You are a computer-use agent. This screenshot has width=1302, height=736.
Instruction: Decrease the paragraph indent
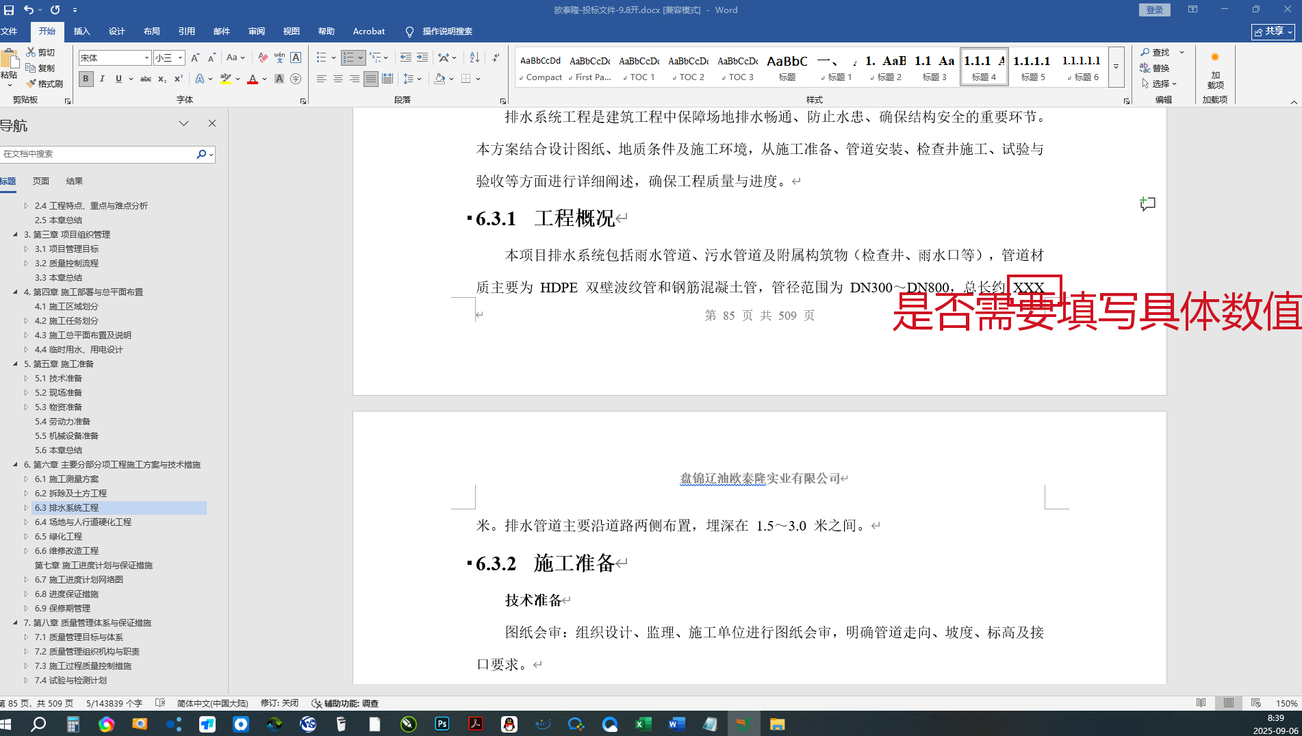click(406, 58)
